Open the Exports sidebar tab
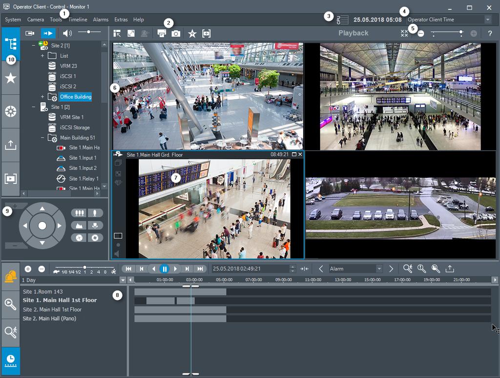 11,145
